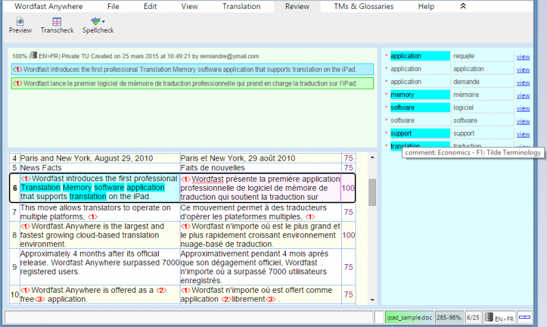The image size is (547, 327).
Task: Click target text of segment 6
Action: (x=261, y=187)
